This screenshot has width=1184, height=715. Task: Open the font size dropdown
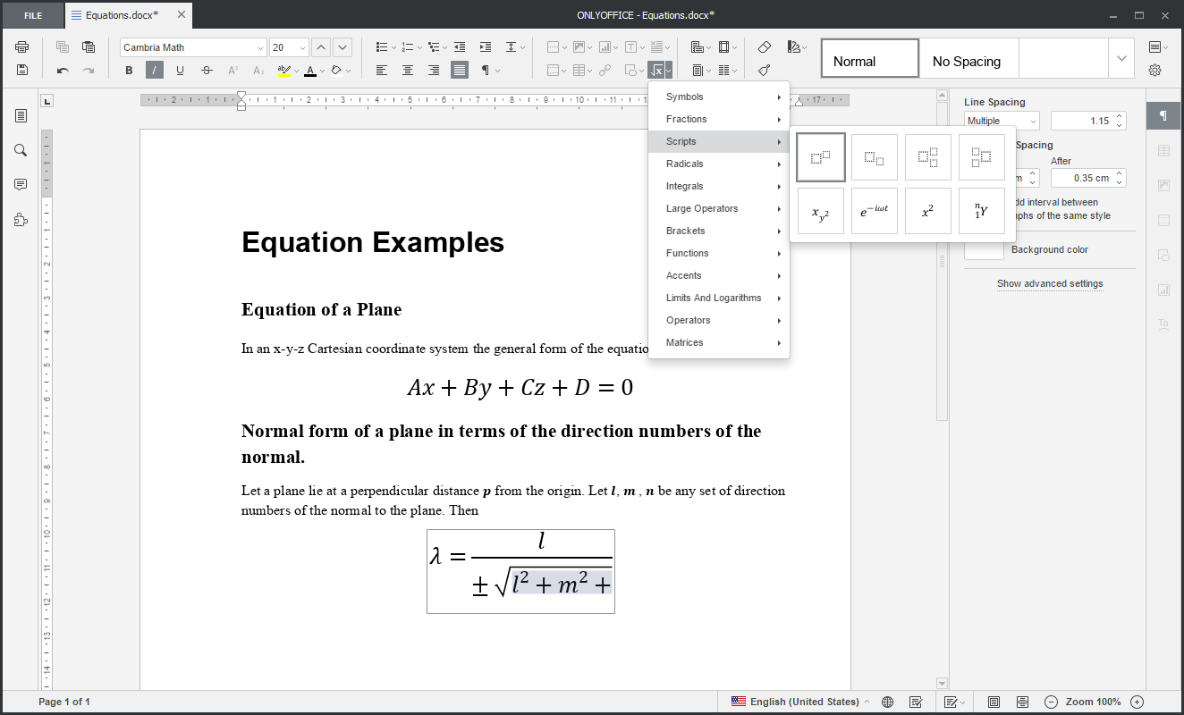tap(302, 48)
